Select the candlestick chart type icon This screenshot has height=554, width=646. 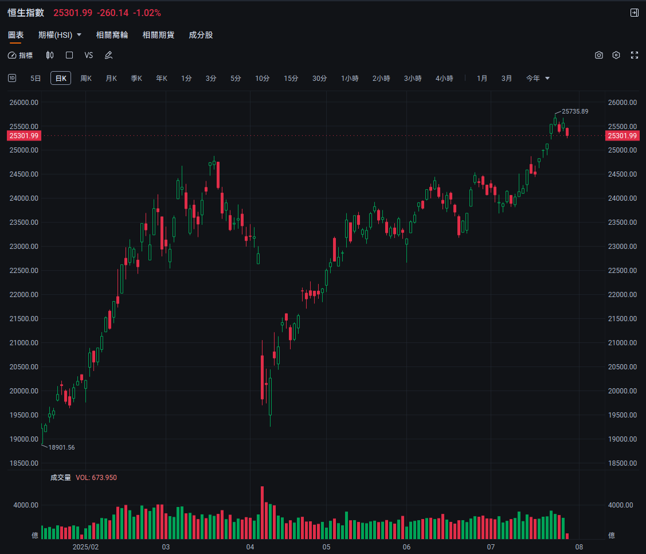pyautogui.click(x=50, y=55)
